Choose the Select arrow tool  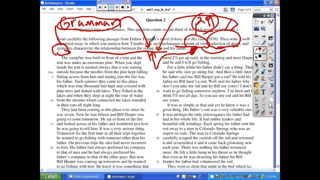tap(256, 65)
